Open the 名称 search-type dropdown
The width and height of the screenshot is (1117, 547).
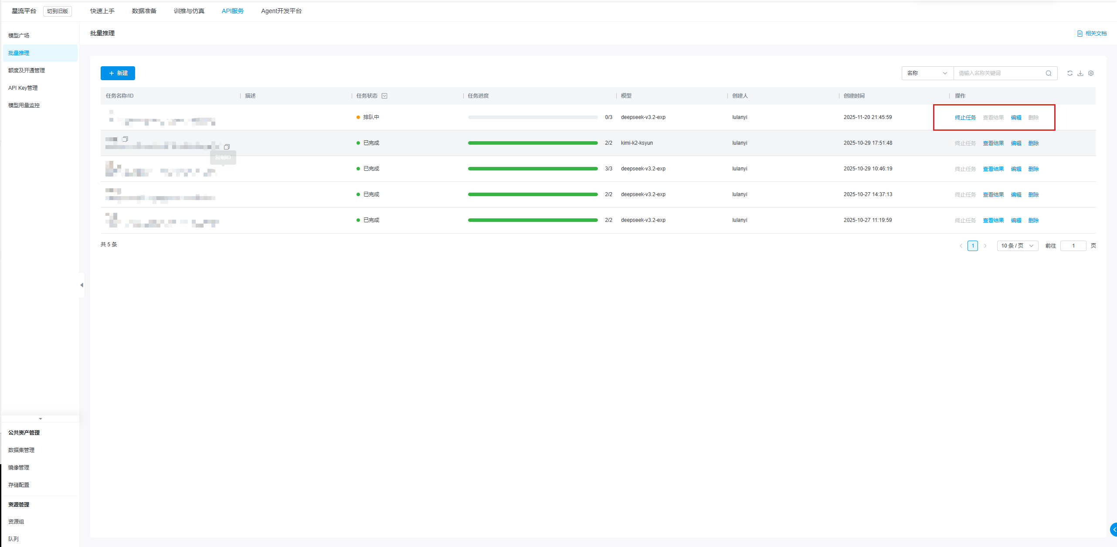point(927,73)
